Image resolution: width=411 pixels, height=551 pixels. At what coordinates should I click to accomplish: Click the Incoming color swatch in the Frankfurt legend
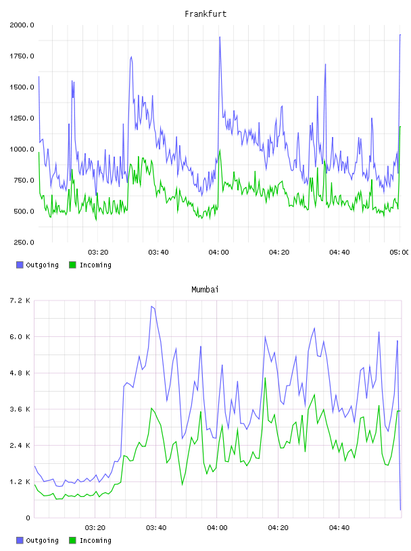[72, 265]
